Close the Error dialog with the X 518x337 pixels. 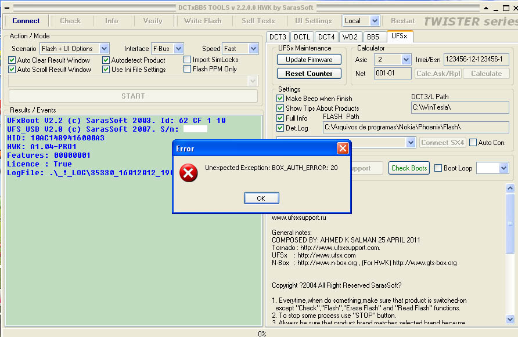[x=343, y=148]
